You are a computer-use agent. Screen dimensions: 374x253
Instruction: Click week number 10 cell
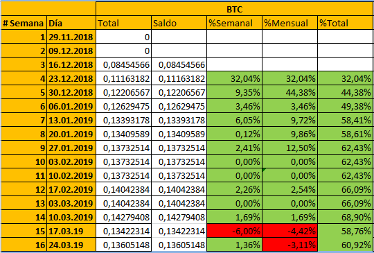24,162
